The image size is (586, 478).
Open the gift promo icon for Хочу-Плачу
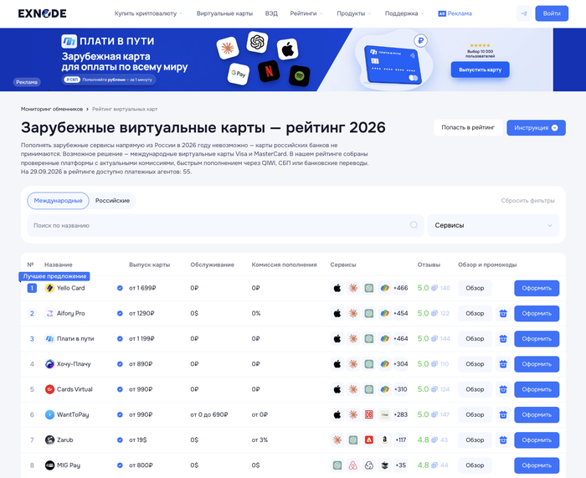(503, 364)
